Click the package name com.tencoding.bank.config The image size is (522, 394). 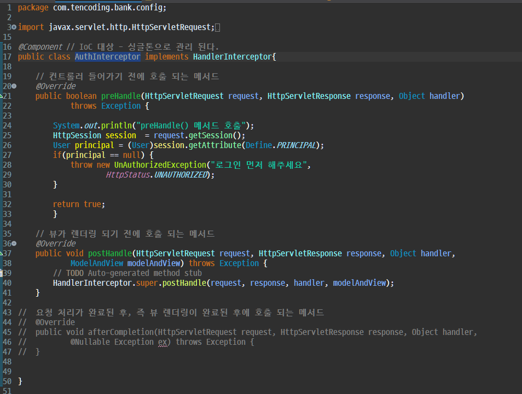pos(108,7)
